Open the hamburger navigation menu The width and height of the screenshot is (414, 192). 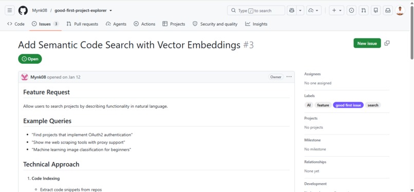[x=10, y=11]
